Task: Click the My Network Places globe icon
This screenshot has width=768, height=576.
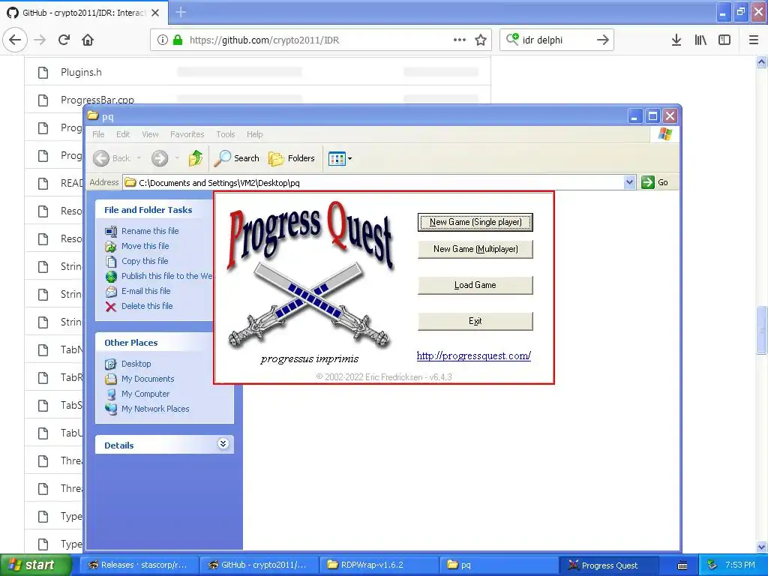Action: tap(111, 409)
